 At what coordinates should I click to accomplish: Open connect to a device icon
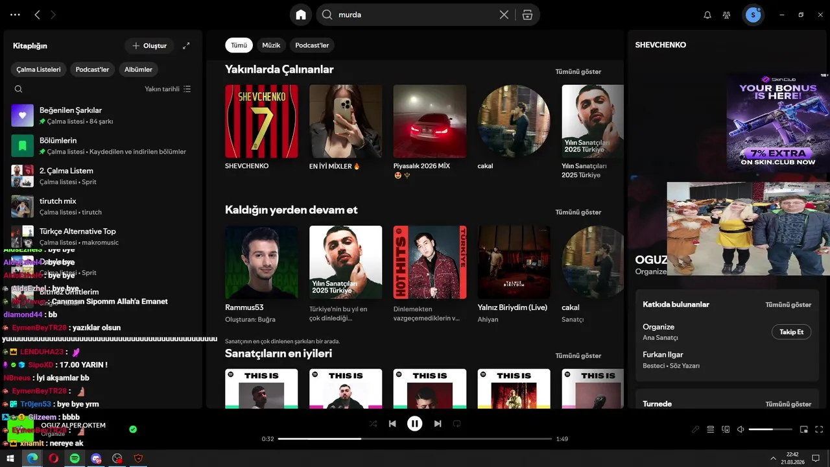(x=726, y=429)
